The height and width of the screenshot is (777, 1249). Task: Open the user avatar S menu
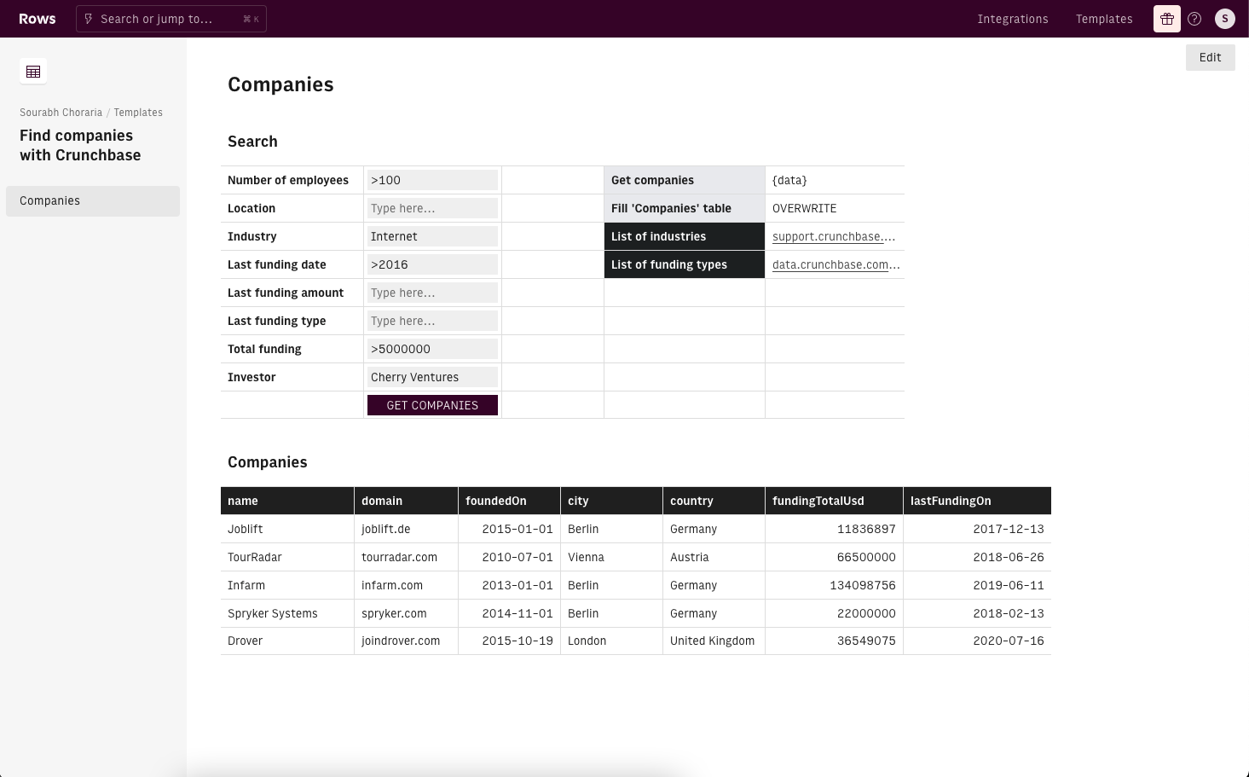tap(1225, 19)
